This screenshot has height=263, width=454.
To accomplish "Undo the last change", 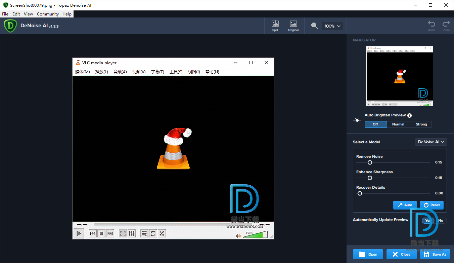I will tap(432, 26).
